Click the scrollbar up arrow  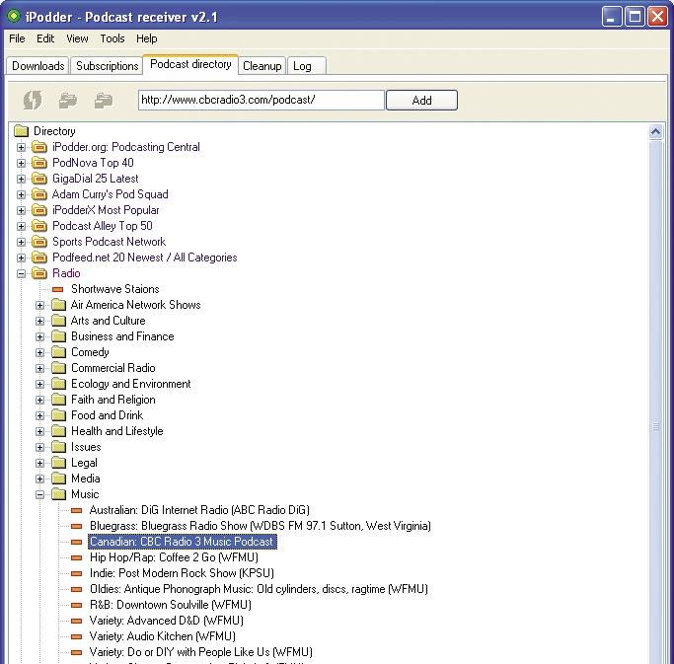tap(655, 132)
